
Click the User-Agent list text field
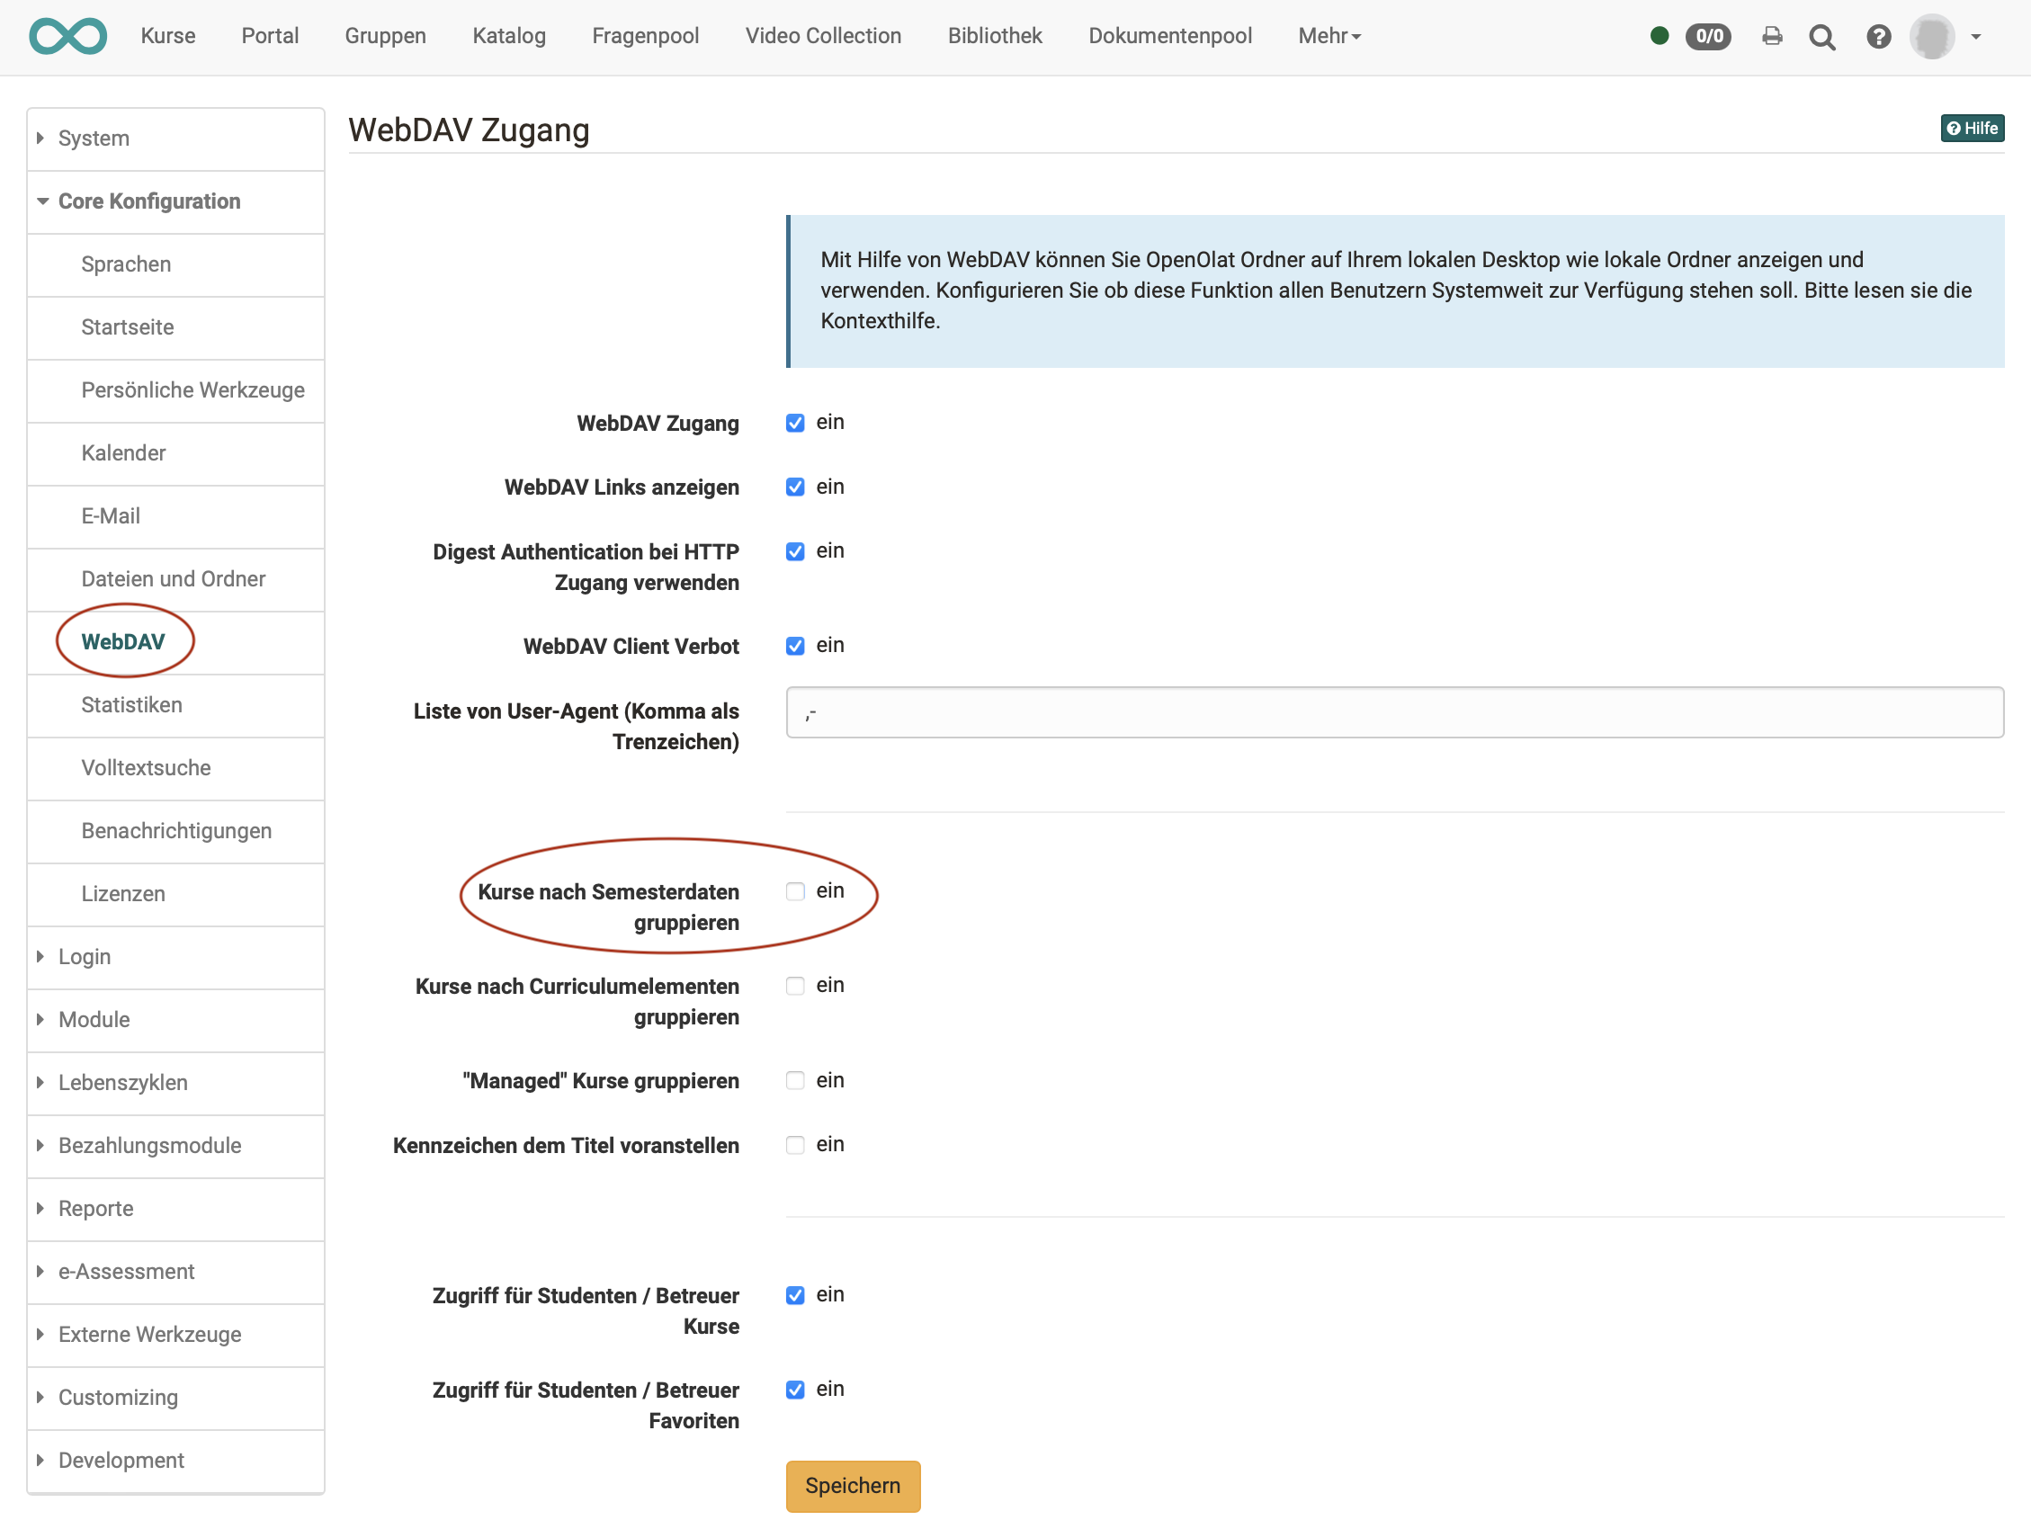pos(1394,712)
